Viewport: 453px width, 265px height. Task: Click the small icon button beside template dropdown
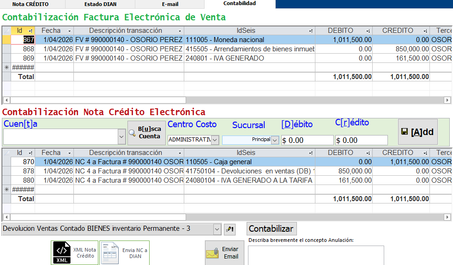point(230,229)
